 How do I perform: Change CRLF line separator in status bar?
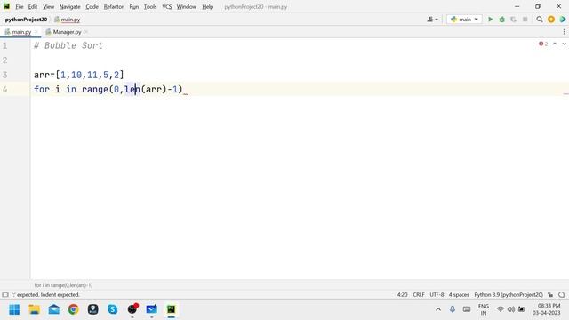coord(419,294)
